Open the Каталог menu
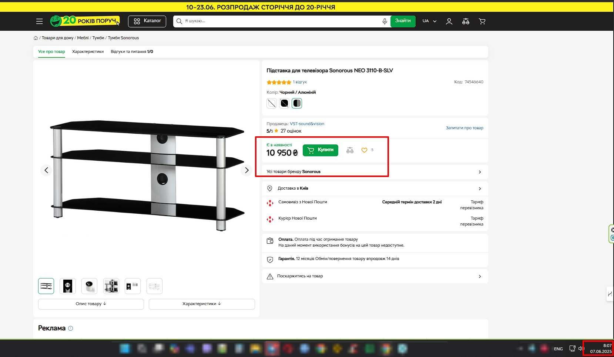 coord(147,21)
